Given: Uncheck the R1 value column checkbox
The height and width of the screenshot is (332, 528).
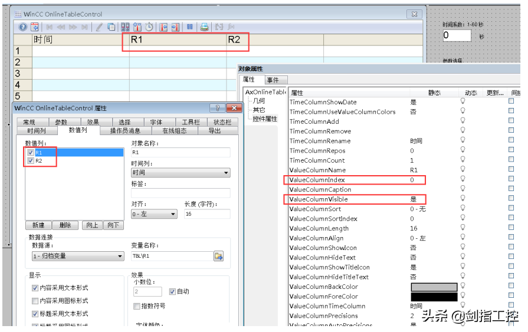Looking at the screenshot, I should 31,153.
